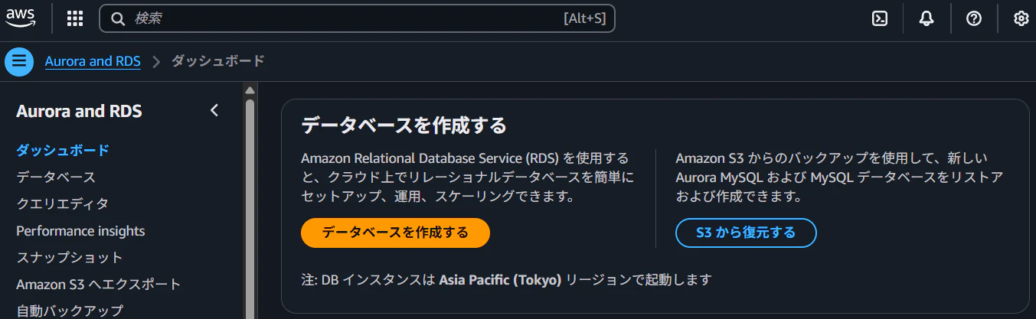Image resolution: width=1036 pixels, height=319 pixels.
Task: Toggle the blue hamburger navigation menu
Action: pos(19,62)
